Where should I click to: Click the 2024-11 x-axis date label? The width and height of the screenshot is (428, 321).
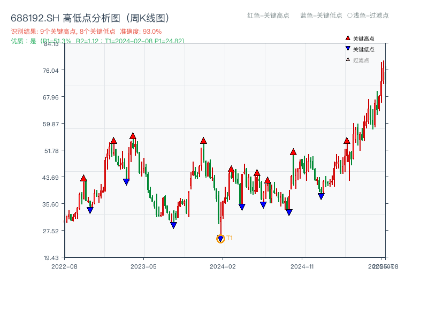(x=302, y=266)
